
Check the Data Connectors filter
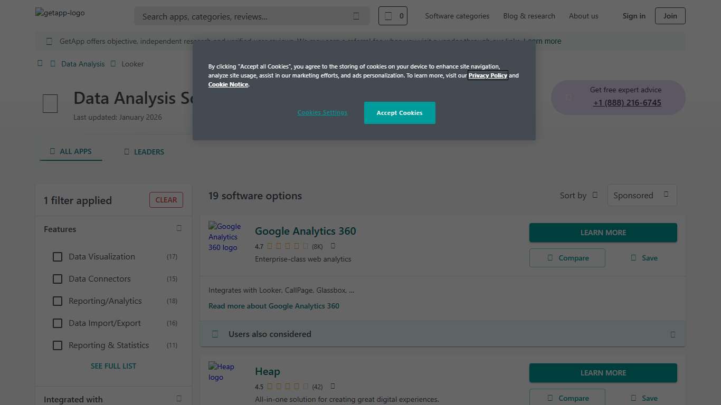click(58, 278)
